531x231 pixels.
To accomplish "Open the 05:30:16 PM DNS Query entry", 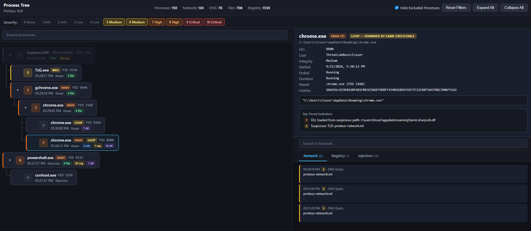I will (413, 174).
